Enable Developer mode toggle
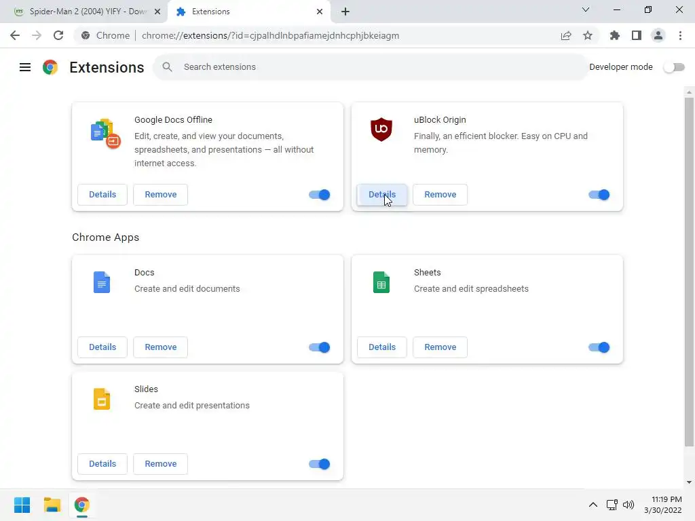 [674, 67]
